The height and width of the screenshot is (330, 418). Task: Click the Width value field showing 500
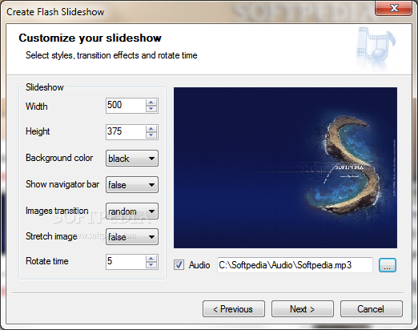pos(126,106)
